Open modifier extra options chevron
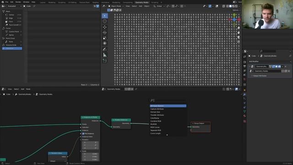 pos(282,66)
